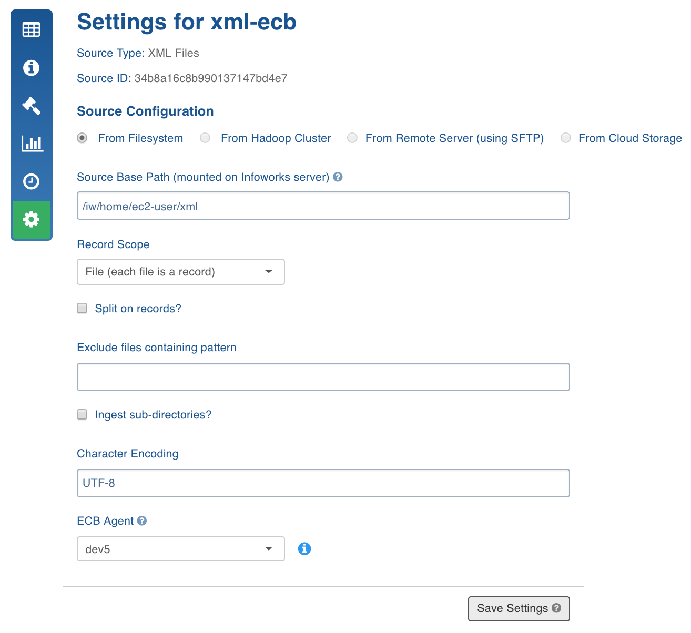Open the Record Scope dropdown
The width and height of the screenshot is (691, 633).
(x=181, y=272)
